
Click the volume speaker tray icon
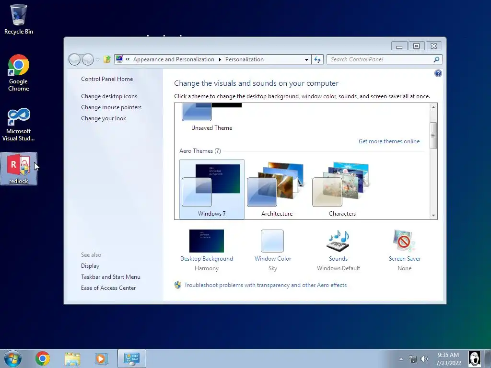click(x=424, y=359)
